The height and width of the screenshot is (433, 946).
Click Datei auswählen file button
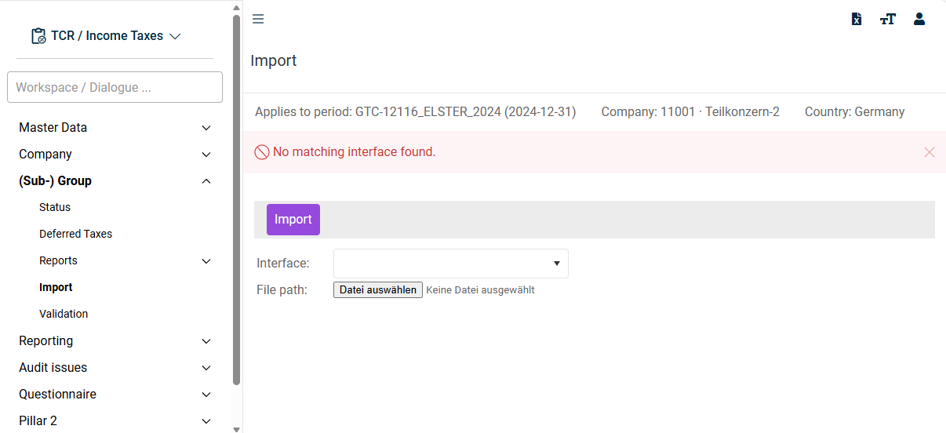point(378,290)
